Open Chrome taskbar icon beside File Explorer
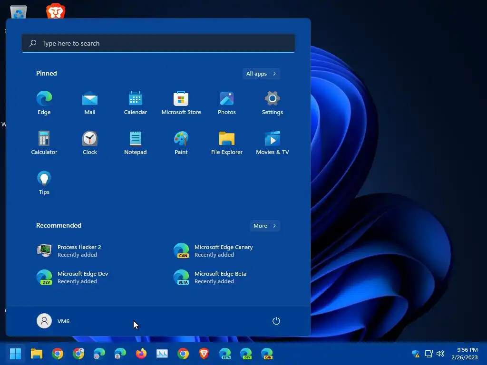The image size is (487, 365). pos(58,354)
